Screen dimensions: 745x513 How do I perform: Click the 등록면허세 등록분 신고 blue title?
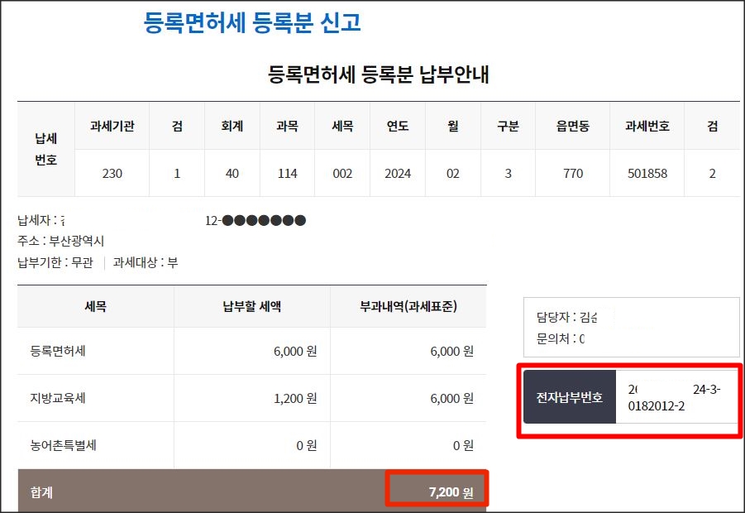point(250,21)
